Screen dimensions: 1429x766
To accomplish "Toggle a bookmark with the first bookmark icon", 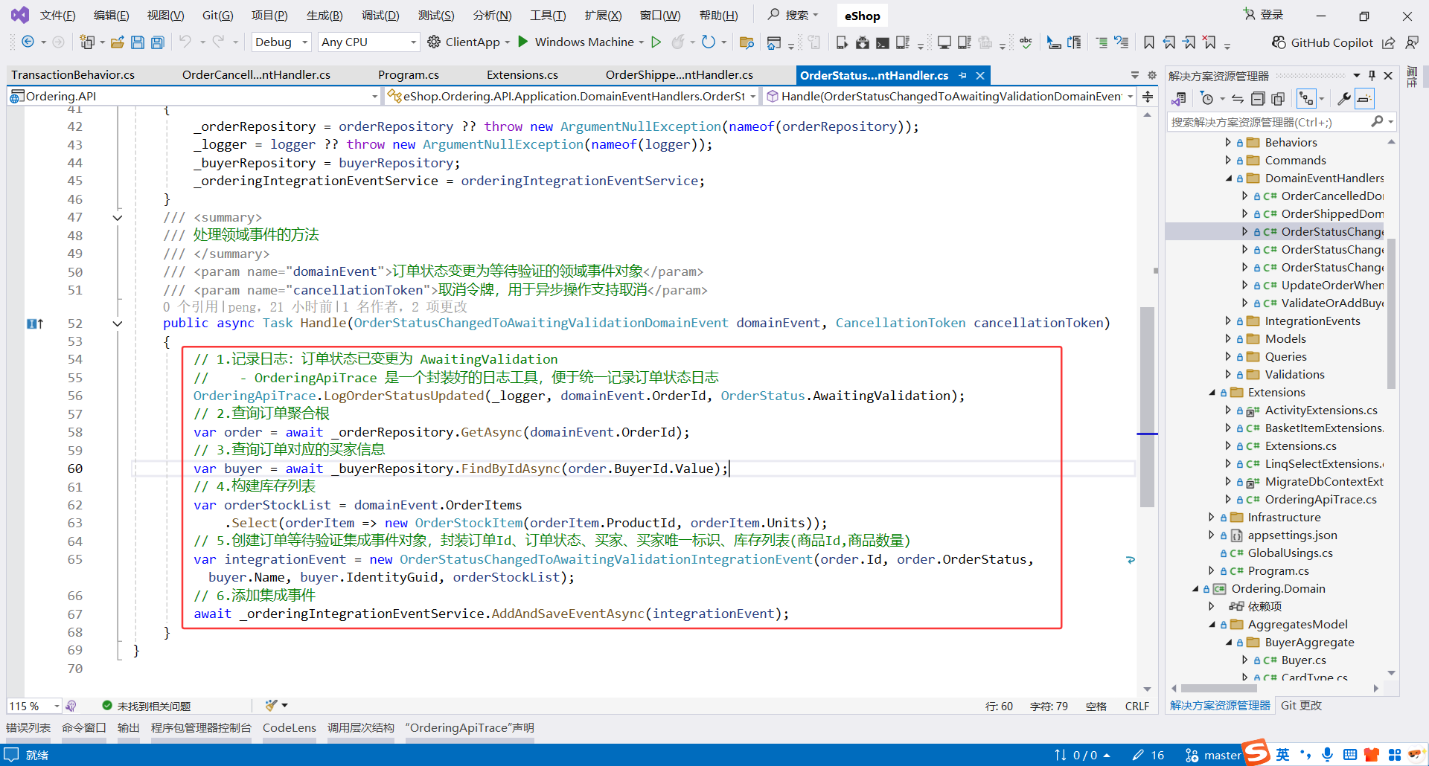I will click(x=1149, y=42).
